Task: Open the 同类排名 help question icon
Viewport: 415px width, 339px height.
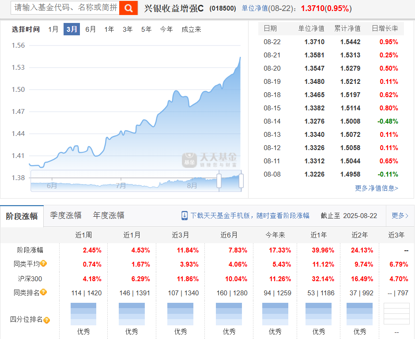Action: pos(44,292)
